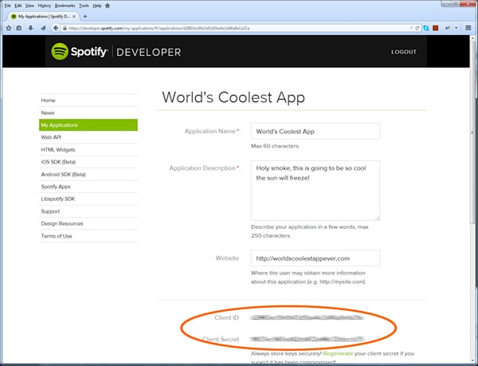Go back with the back arrow
Viewport: 478px width, 366px height.
pyautogui.click(x=56, y=28)
